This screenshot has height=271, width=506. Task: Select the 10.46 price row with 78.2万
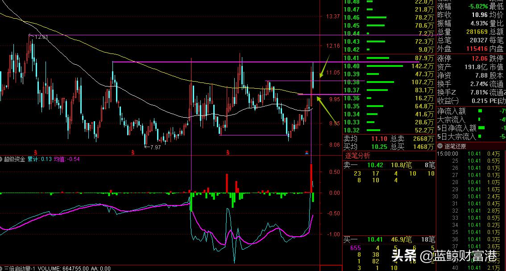389,17
